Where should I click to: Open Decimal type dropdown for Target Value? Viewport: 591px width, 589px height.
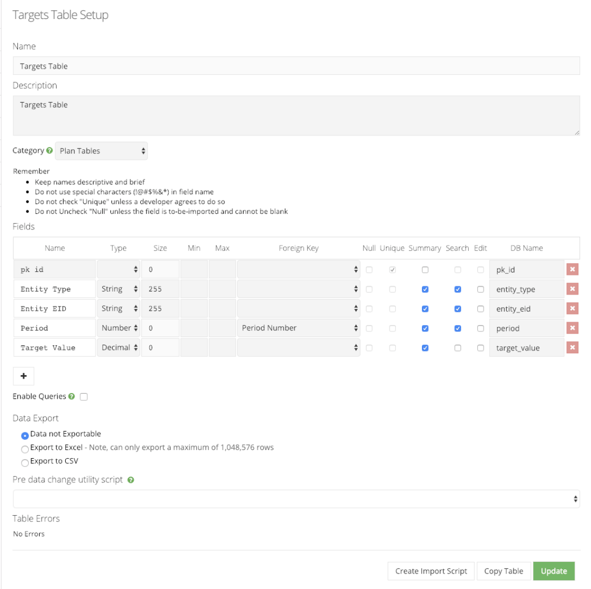coord(118,348)
